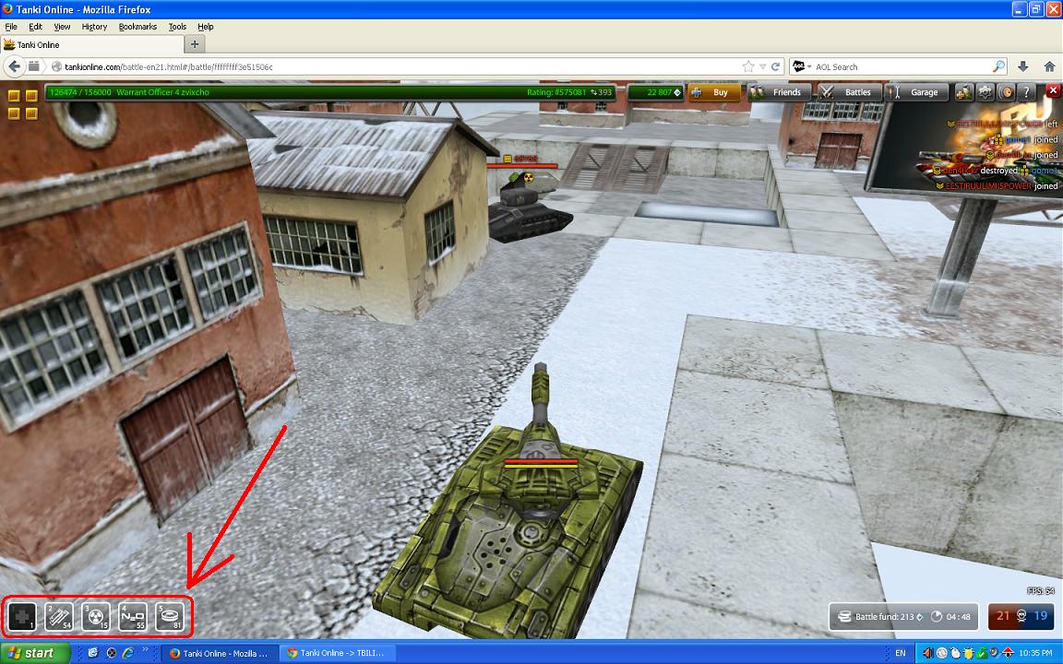Open the Battles list
The width and height of the screenshot is (1063, 664).
pos(850,92)
